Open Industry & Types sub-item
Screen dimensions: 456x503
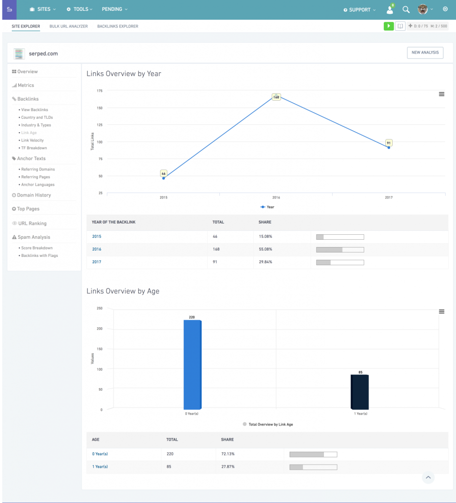tap(36, 125)
